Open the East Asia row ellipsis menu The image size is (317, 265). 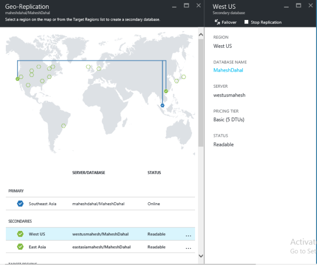tap(188, 248)
